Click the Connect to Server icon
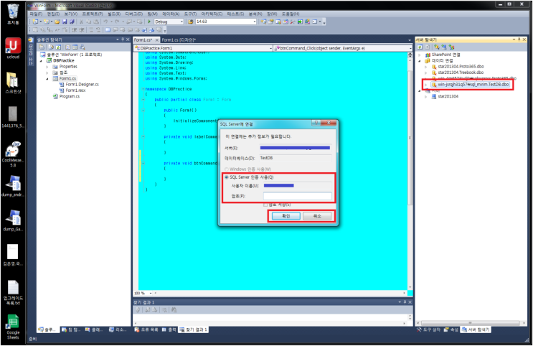The height and width of the screenshot is (346, 533). (443, 46)
